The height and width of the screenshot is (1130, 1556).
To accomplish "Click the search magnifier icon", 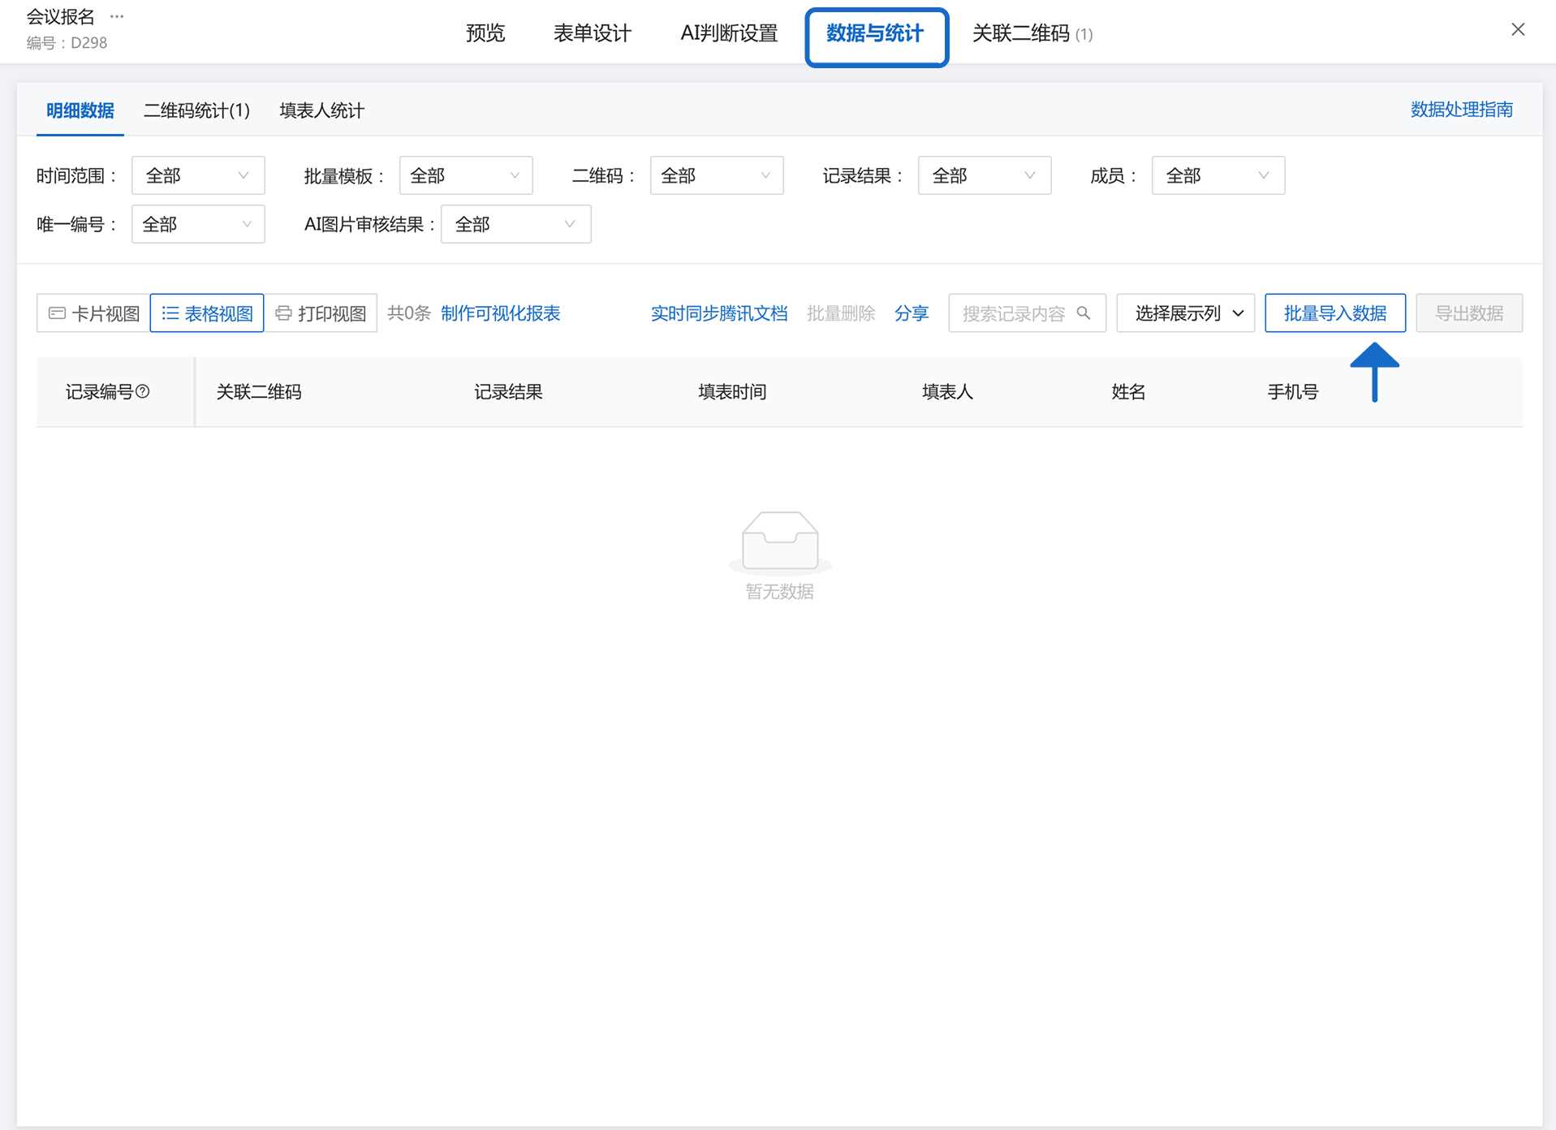I will [x=1084, y=313].
